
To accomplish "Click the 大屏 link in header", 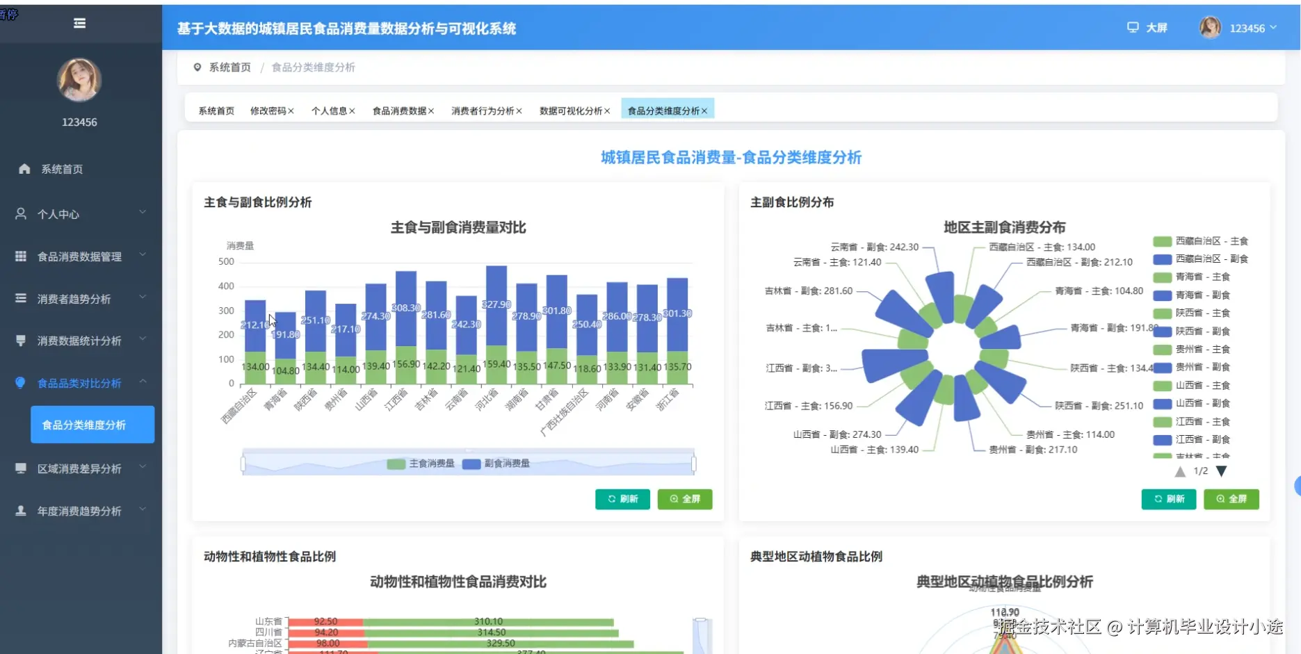I will tap(1156, 28).
